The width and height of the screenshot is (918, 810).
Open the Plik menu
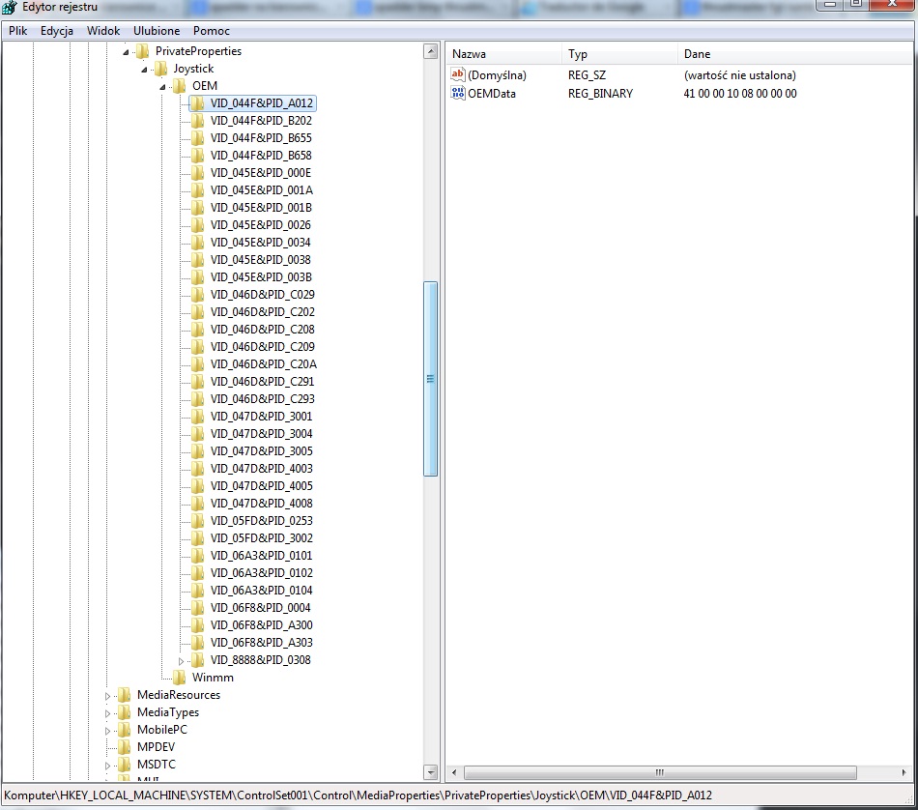point(17,31)
